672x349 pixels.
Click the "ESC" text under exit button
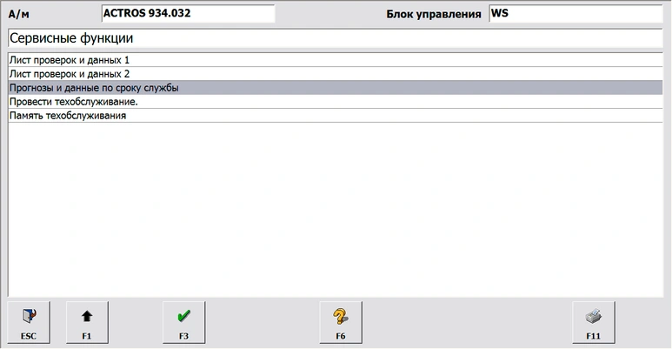point(29,335)
